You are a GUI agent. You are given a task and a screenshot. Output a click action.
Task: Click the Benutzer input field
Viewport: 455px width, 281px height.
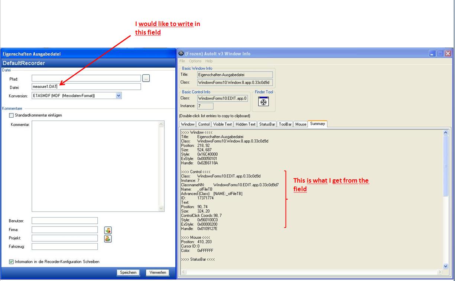pyautogui.click(x=65, y=221)
